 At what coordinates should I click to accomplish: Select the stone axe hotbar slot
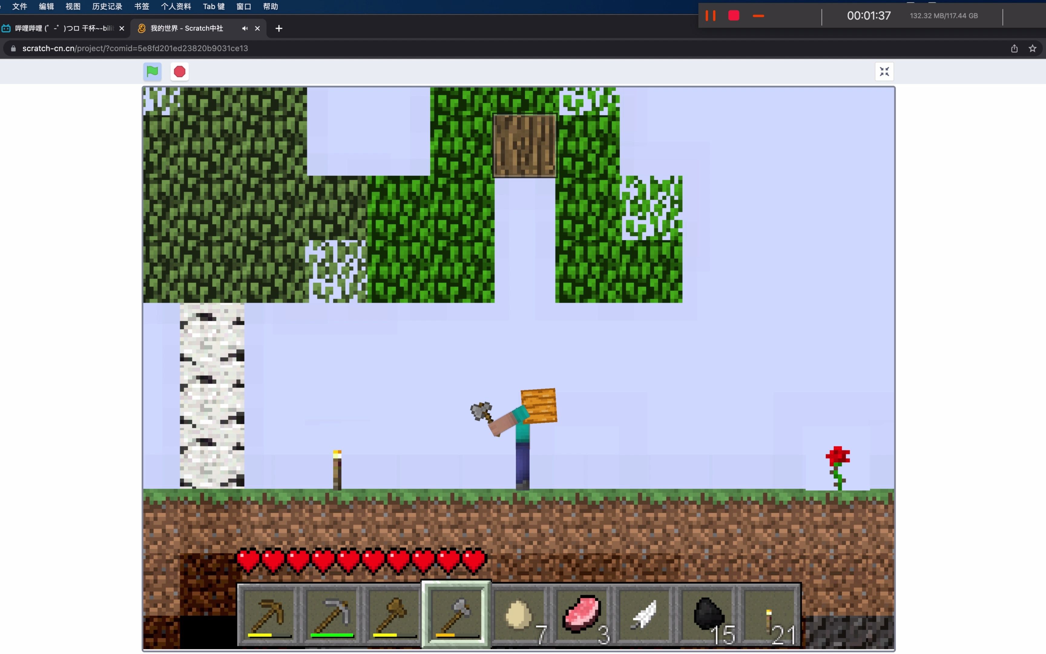(456, 614)
